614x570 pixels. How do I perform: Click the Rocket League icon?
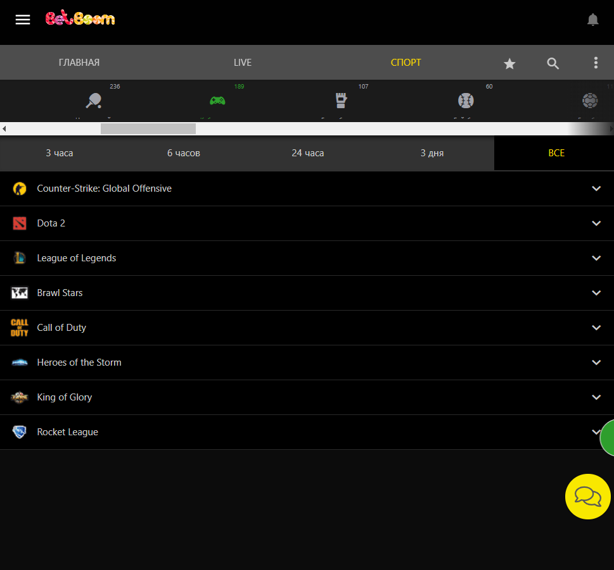point(20,432)
